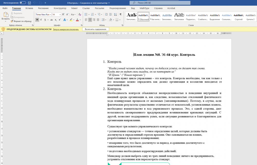Click the Поиск search box

[x=160, y=3]
